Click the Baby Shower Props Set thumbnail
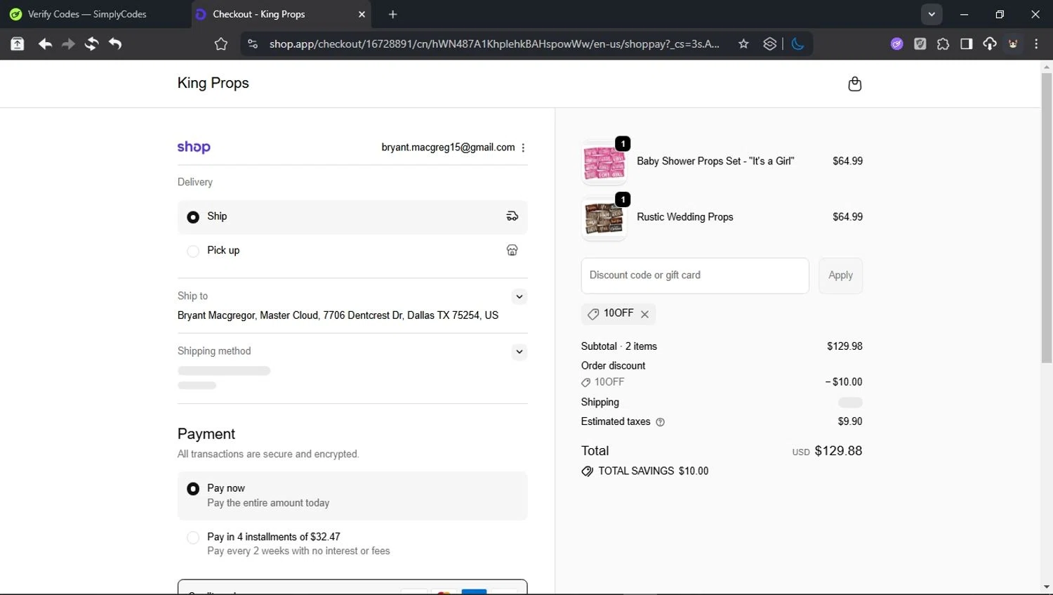The width and height of the screenshot is (1053, 595). 604,162
